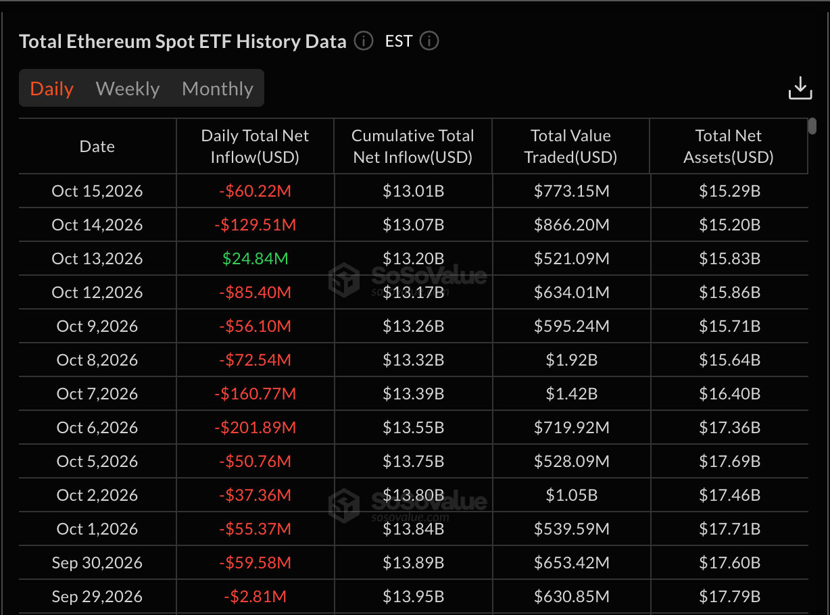This screenshot has height=615, width=830.
Task: Select the Oct 7,2026 date cell
Action: tap(97, 394)
